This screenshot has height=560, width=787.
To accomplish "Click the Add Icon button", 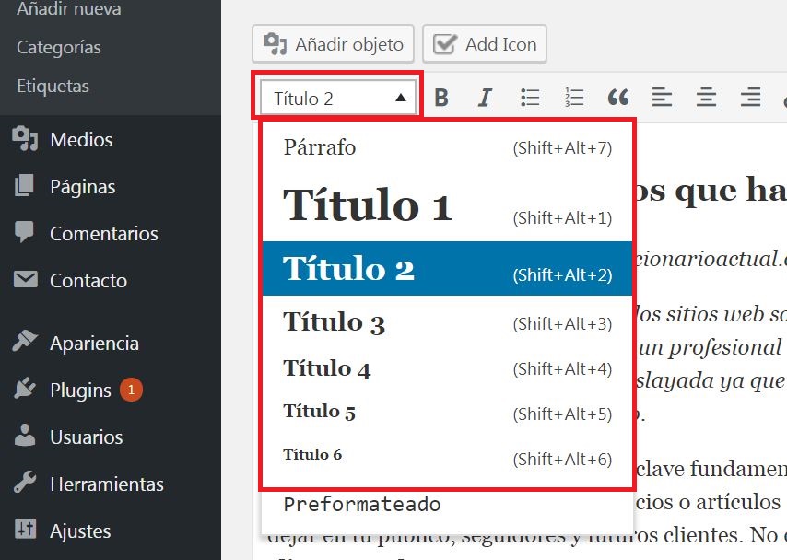I will pos(485,44).
